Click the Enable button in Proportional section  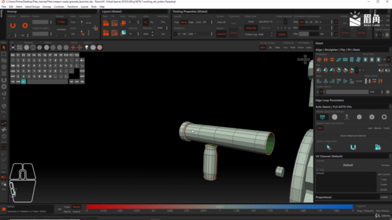(x=384, y=197)
